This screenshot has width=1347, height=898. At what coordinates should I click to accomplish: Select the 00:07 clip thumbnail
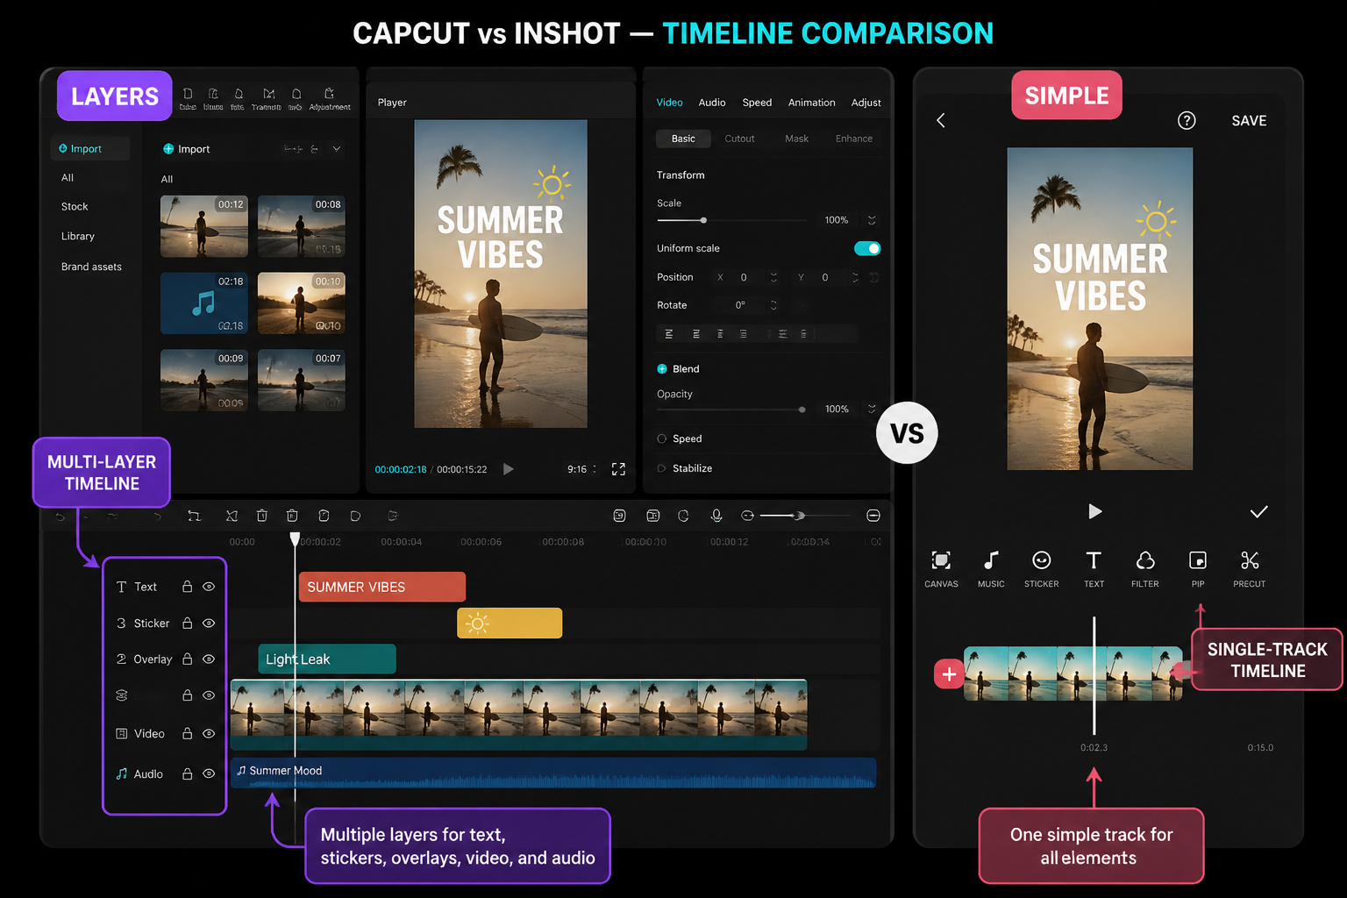(x=302, y=381)
